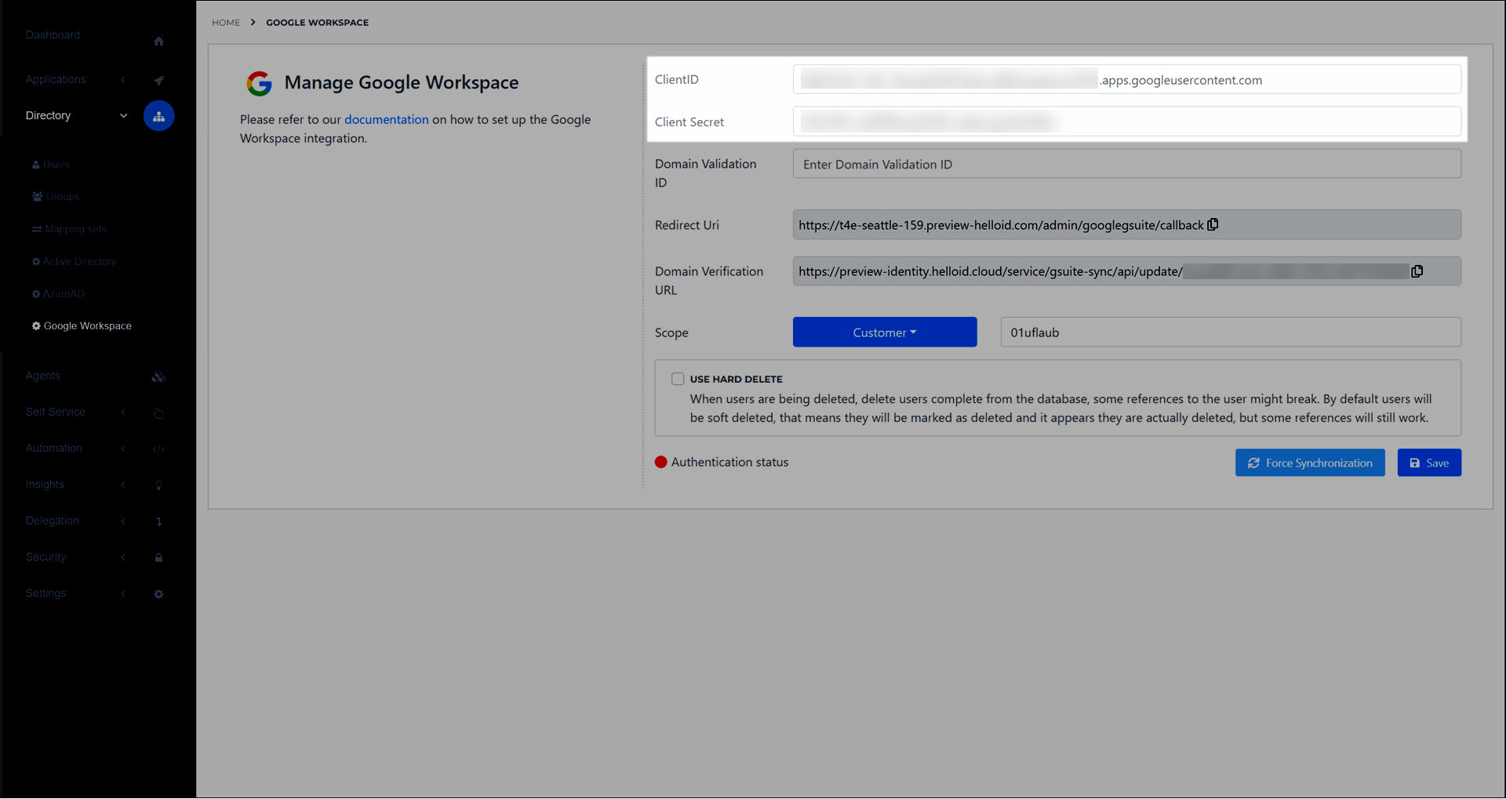Open Dashboard in the sidebar
Screen dimensions: 1506x799
53,35
